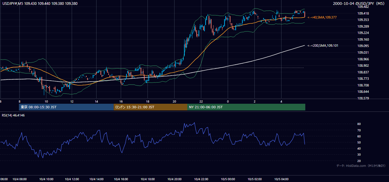Screen dimensions: 389x182
Task: Click hour label 22 under price chart
Action: click(201, 102)
